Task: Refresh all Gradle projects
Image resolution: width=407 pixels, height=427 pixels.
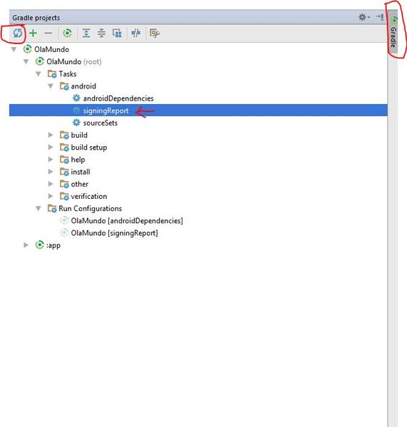Action: pyautogui.click(x=17, y=34)
